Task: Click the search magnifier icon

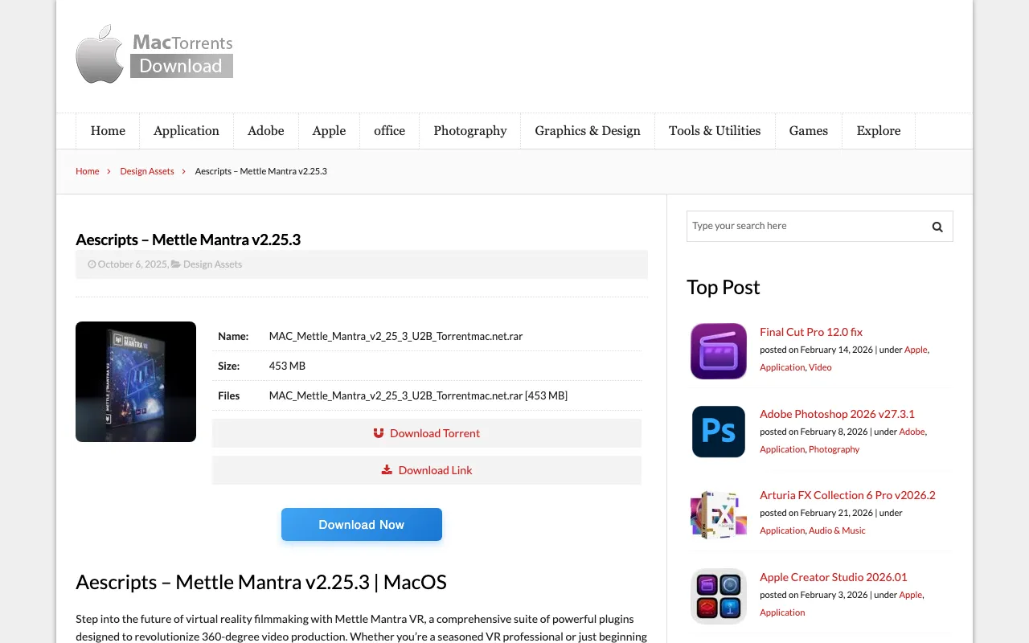Action: [x=937, y=227]
